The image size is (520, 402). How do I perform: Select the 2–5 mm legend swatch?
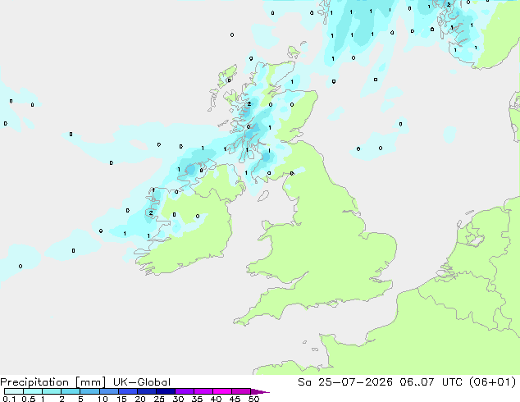pos(71,391)
